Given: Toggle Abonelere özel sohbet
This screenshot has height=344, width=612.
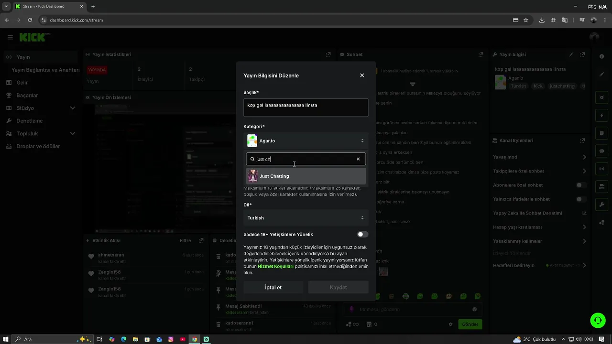Looking at the screenshot, I should (x=581, y=185).
